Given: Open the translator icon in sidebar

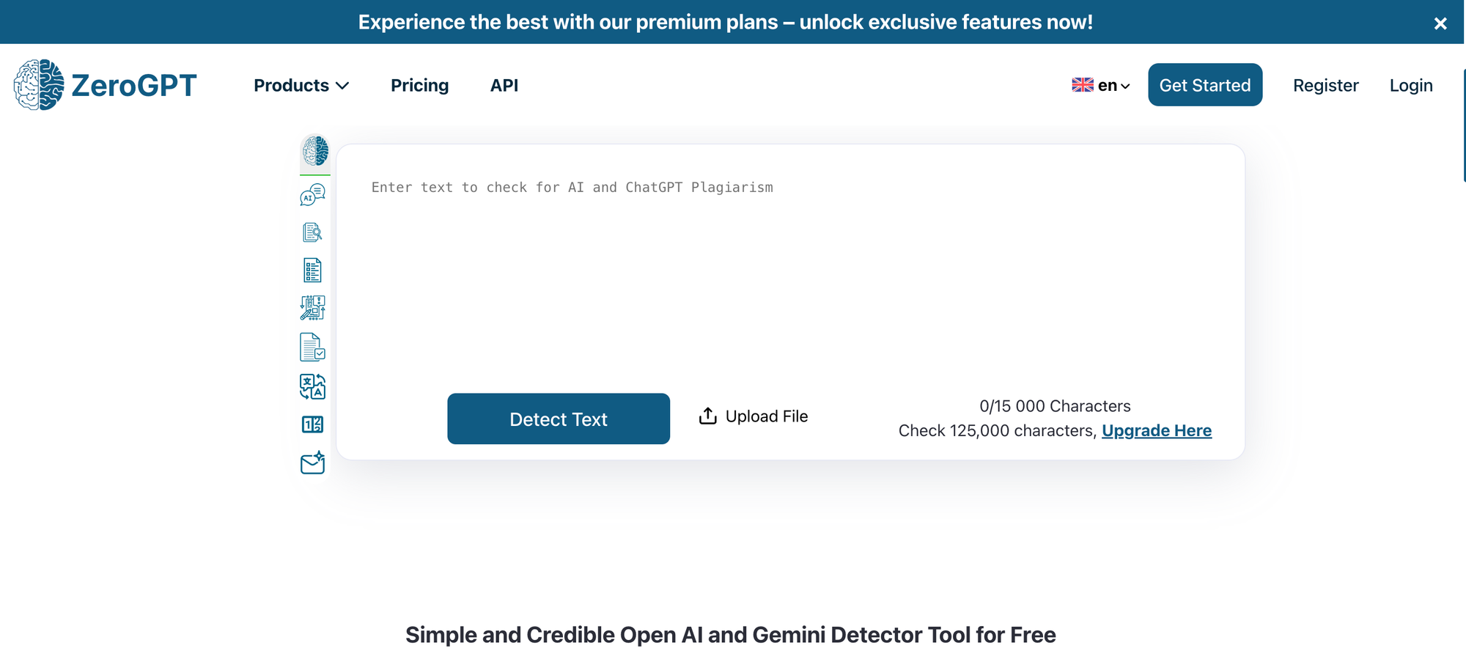Looking at the screenshot, I should click(313, 386).
